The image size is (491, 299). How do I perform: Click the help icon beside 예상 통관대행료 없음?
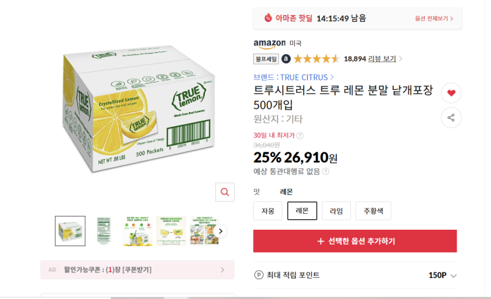tap(325, 172)
